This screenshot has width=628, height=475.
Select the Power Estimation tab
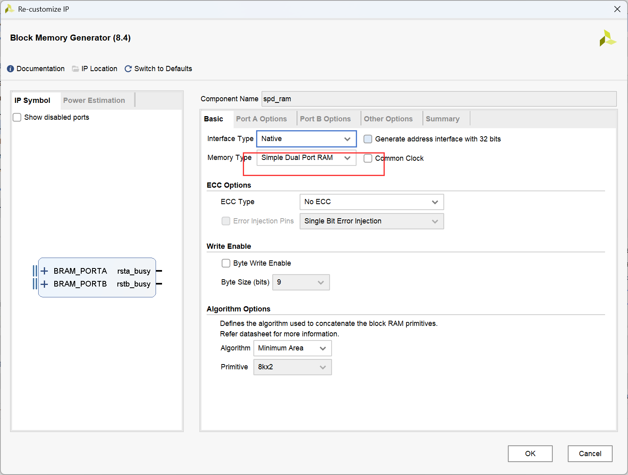coord(94,100)
